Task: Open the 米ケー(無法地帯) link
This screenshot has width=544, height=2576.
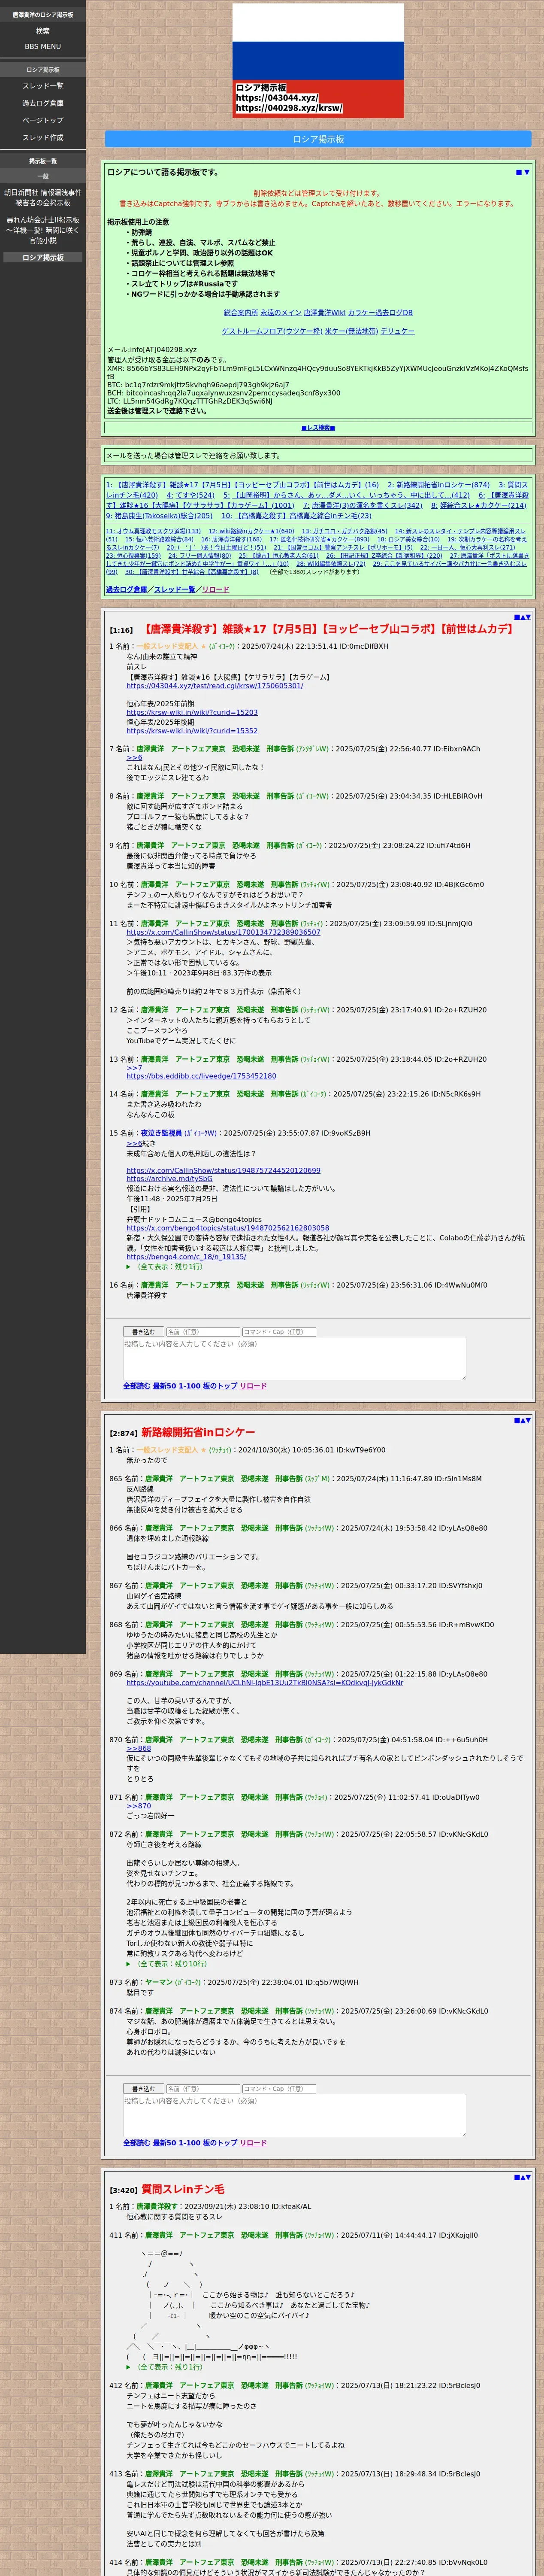Action: pos(351,331)
